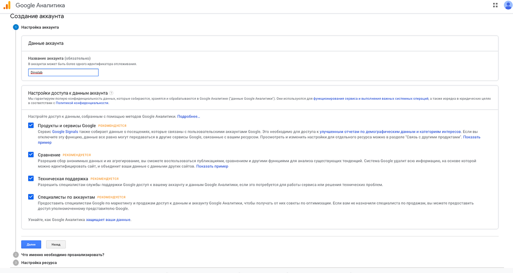Follow link about improved demographic reports
Screen dimensions: 513x273
(x=390, y=132)
